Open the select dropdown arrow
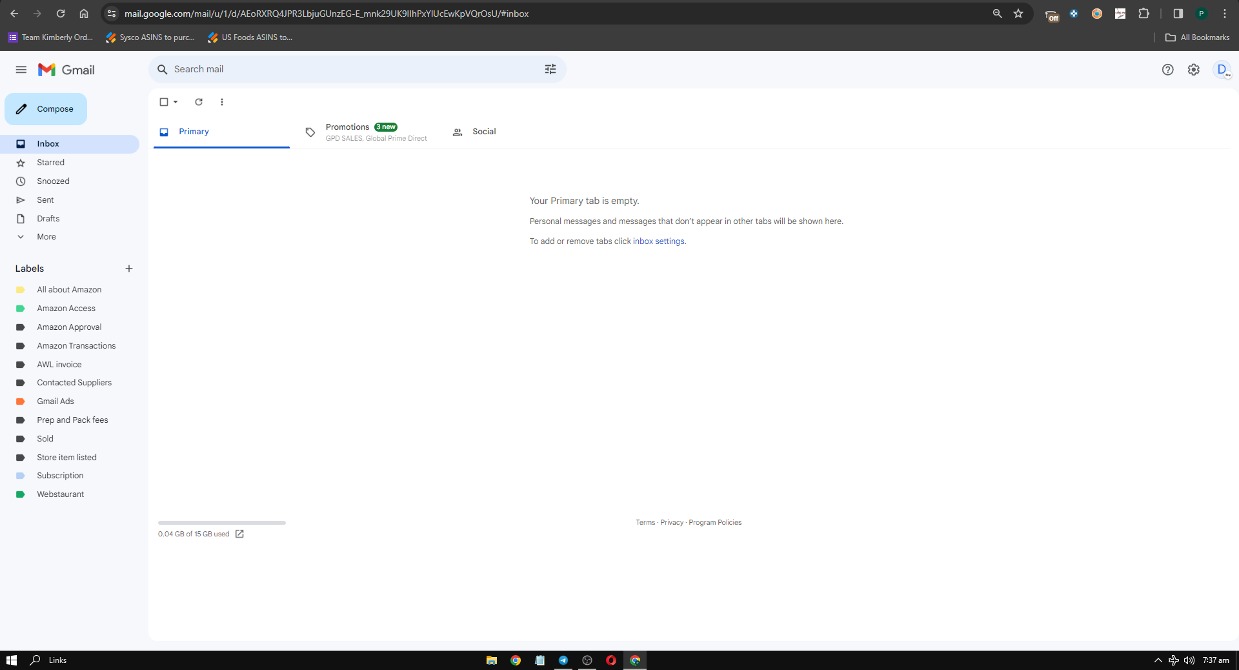The image size is (1239, 670). (x=176, y=102)
